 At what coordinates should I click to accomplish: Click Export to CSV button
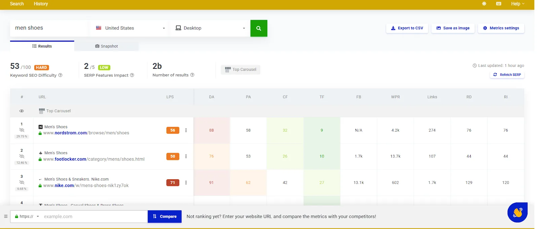point(407,28)
